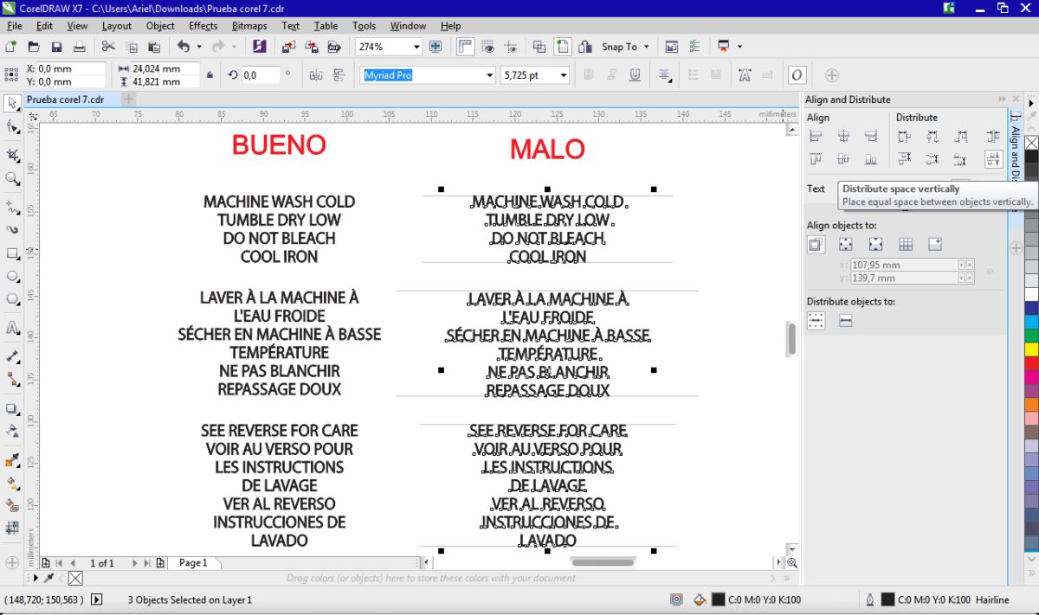Click the Page 1 tab button
Image resolution: width=1039 pixels, height=615 pixels.
193,563
